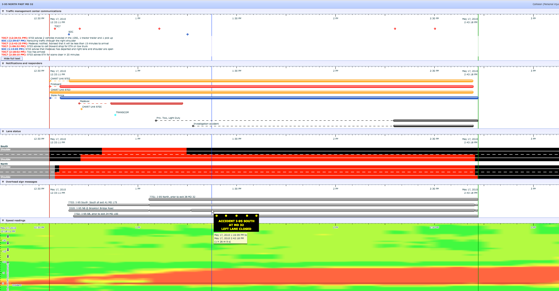
Task: Click the SOC blue diamond event marker
Action: pos(69,34)
